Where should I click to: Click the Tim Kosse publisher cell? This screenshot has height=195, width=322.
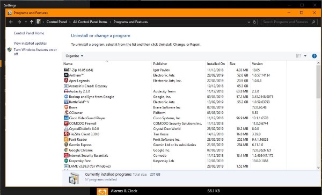click(x=161, y=134)
